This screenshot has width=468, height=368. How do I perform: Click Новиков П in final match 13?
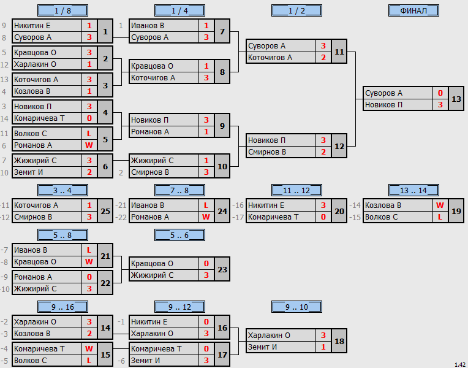398,105
